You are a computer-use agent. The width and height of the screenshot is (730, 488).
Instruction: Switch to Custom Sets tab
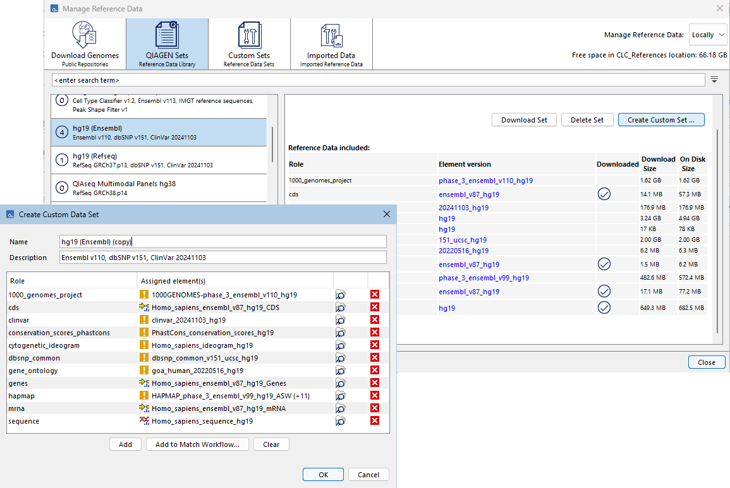point(249,43)
